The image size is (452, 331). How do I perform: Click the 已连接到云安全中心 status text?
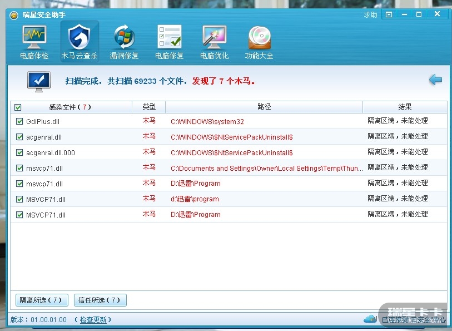414,319
